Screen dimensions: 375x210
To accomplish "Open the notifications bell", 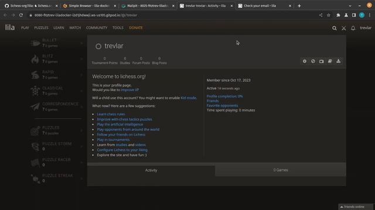I will [353, 28].
